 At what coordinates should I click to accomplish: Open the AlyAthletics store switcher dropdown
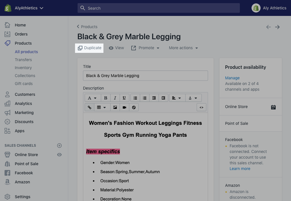[29, 8]
